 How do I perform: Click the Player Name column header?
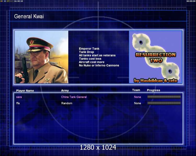(25, 91)
